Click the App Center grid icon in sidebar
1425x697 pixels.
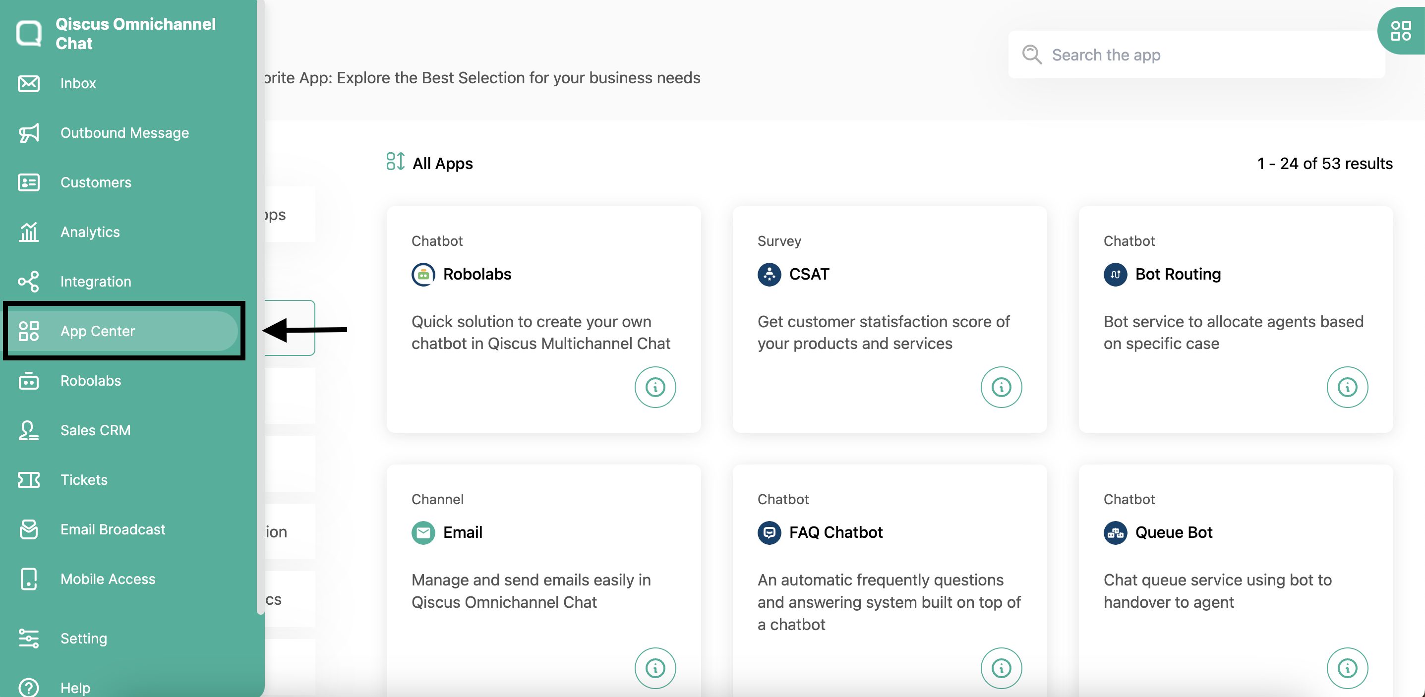(28, 331)
